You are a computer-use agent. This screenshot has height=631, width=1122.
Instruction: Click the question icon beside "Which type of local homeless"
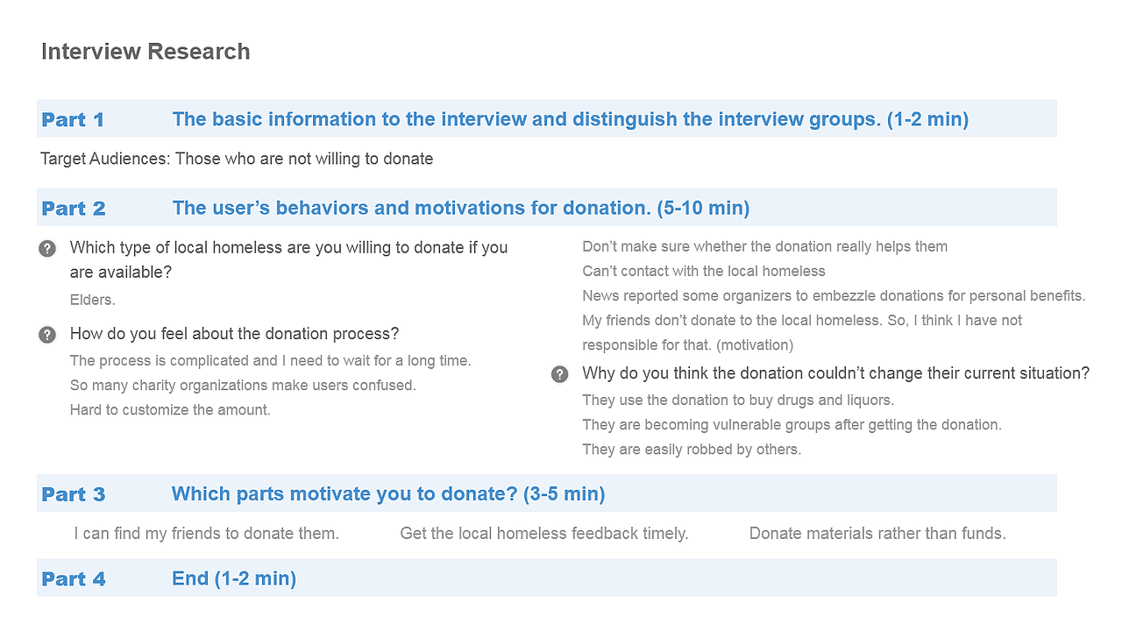[47, 249]
